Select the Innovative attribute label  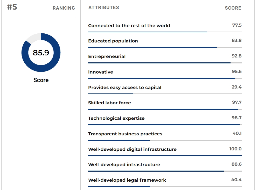tap(101, 72)
